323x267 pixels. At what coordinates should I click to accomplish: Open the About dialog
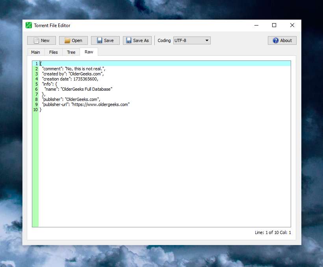[x=282, y=40]
